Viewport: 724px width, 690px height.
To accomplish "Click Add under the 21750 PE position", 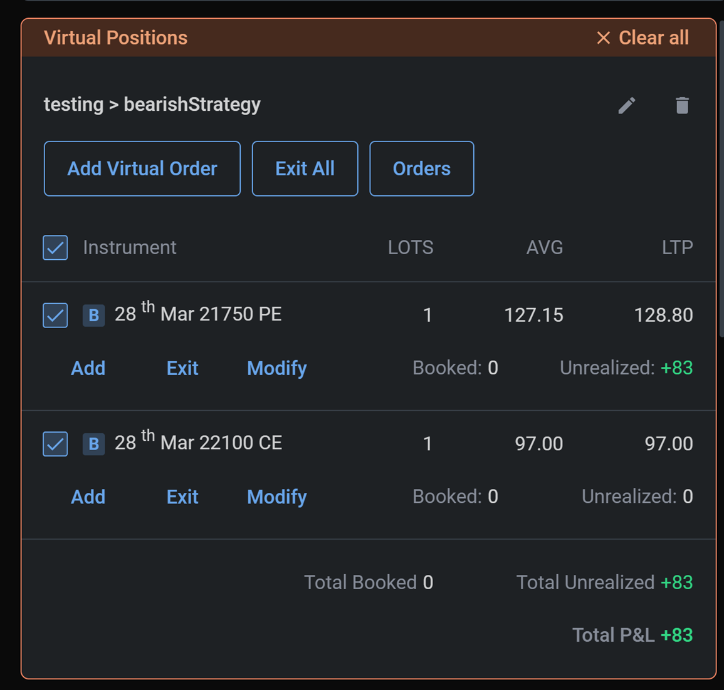I will [x=88, y=368].
